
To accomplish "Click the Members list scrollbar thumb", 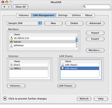I will tap(77, 40).
